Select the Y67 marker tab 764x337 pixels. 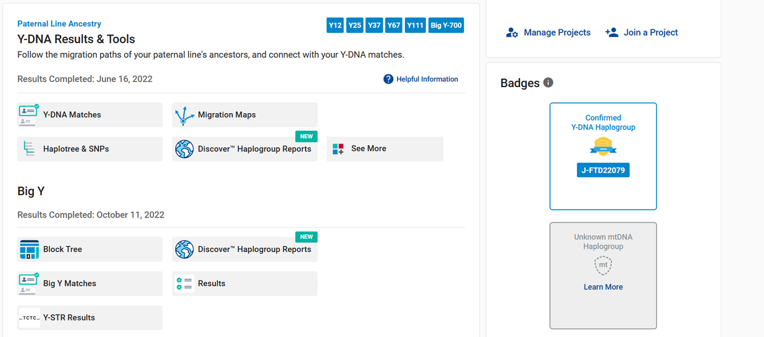tap(394, 25)
